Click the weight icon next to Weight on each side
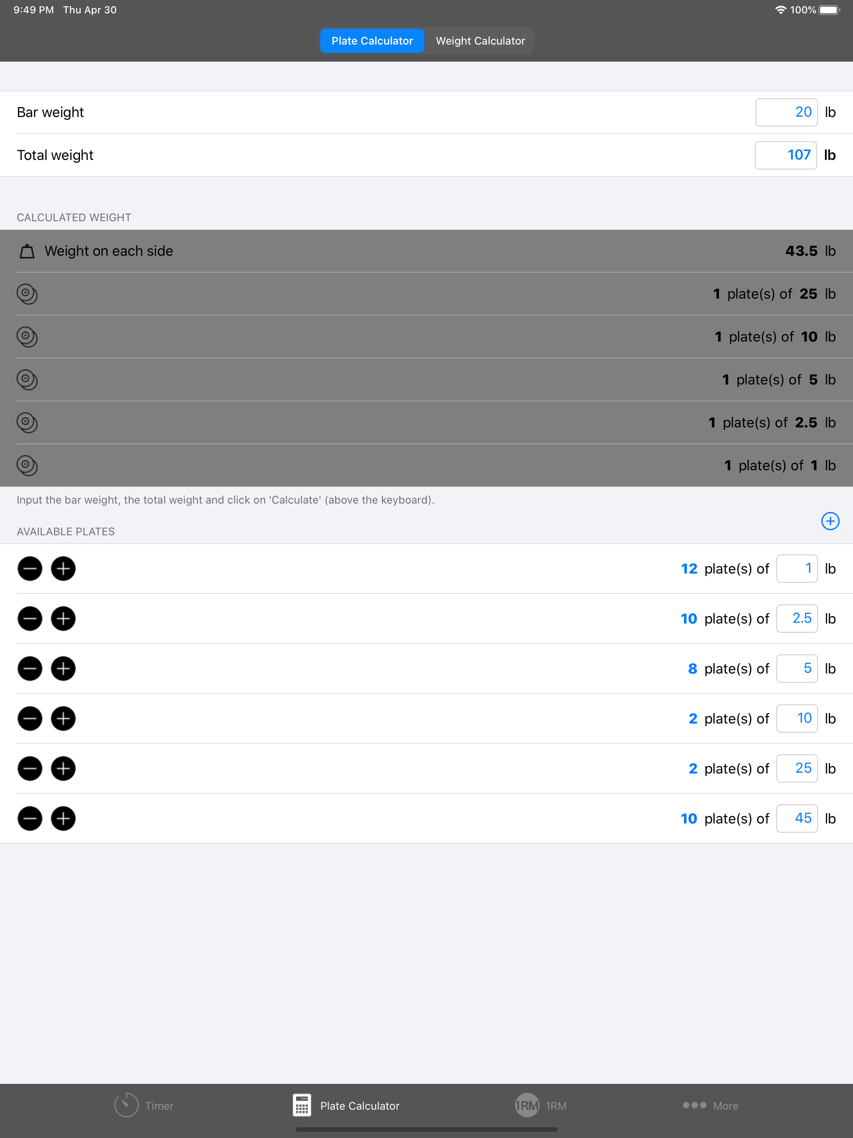The width and height of the screenshot is (853, 1138). click(26, 251)
